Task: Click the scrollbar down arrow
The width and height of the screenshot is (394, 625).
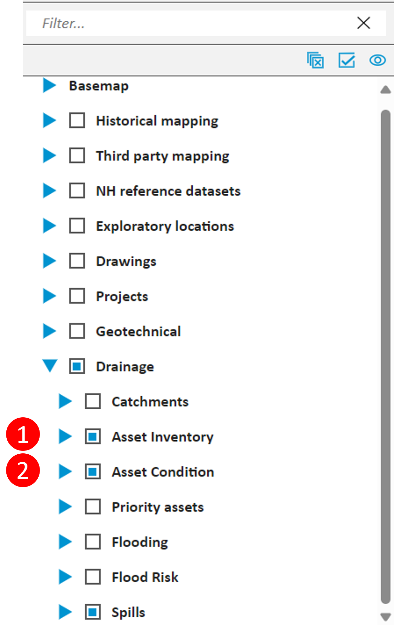Action: (x=385, y=616)
